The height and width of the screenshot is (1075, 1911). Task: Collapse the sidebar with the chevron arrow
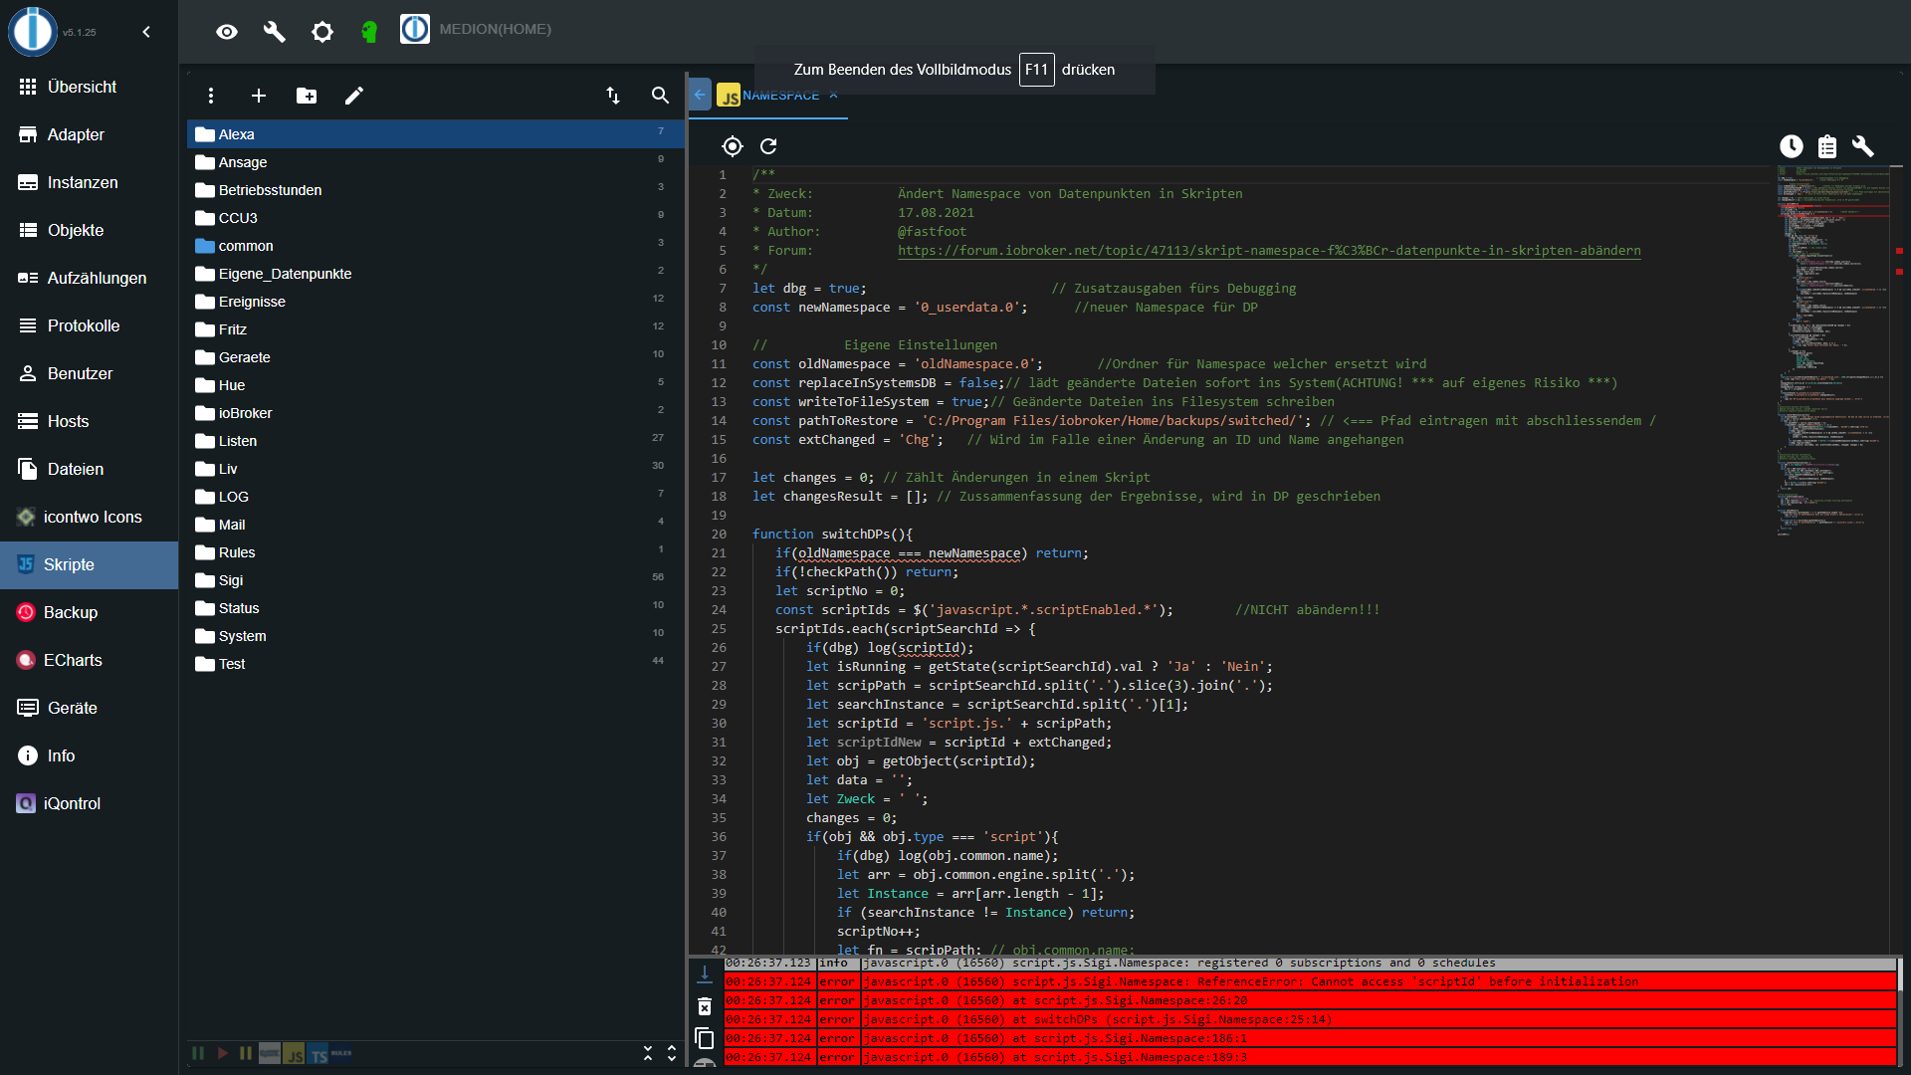(x=146, y=32)
